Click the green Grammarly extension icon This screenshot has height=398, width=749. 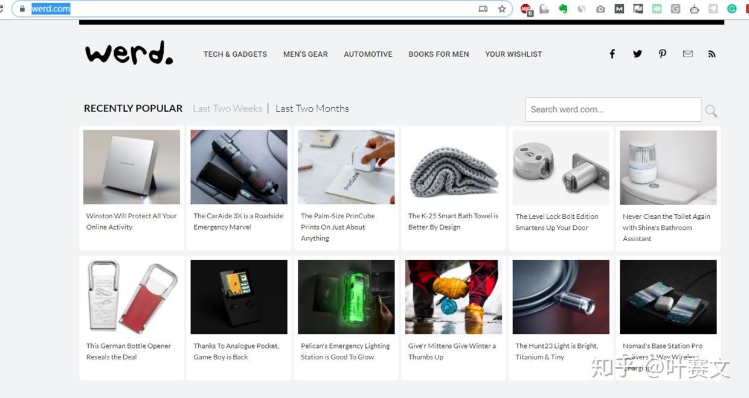click(x=731, y=9)
